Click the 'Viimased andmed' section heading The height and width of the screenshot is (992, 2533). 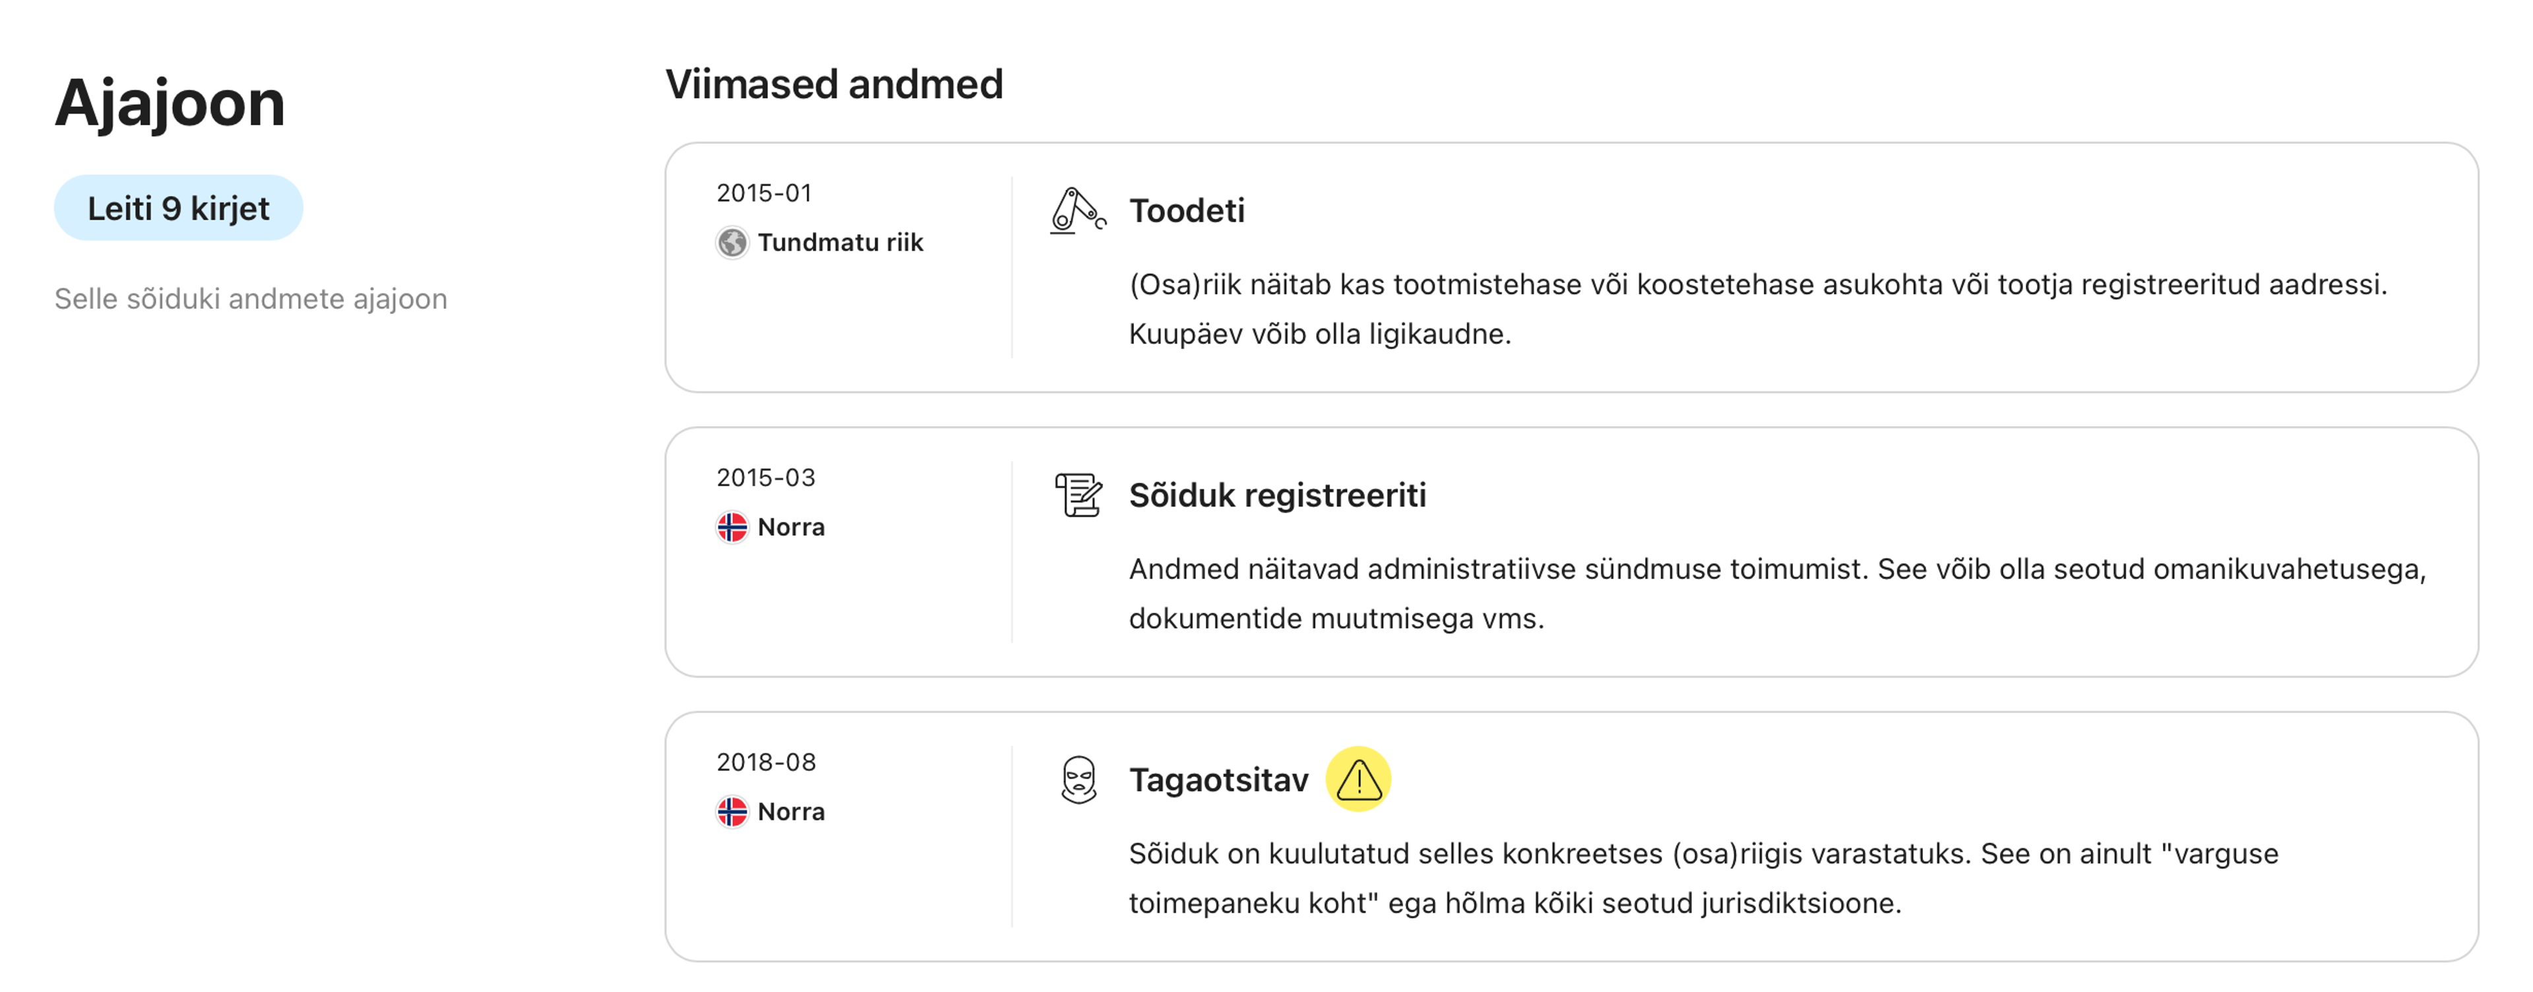834,84
